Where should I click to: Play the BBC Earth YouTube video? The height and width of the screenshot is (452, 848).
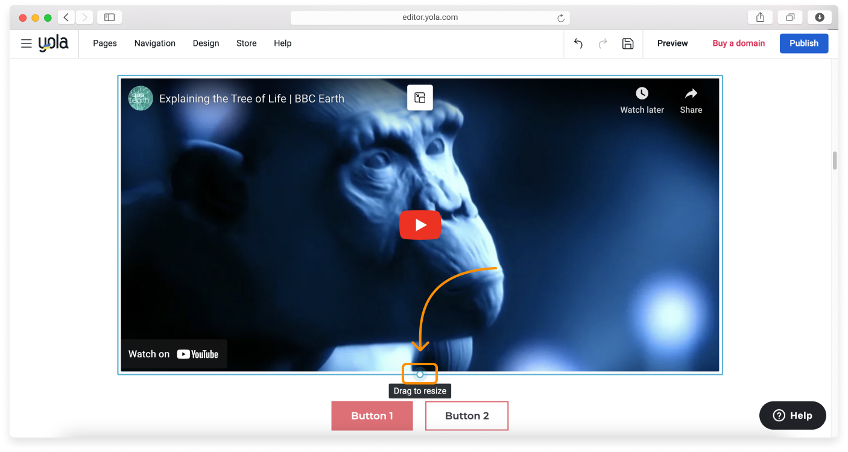[x=420, y=224]
